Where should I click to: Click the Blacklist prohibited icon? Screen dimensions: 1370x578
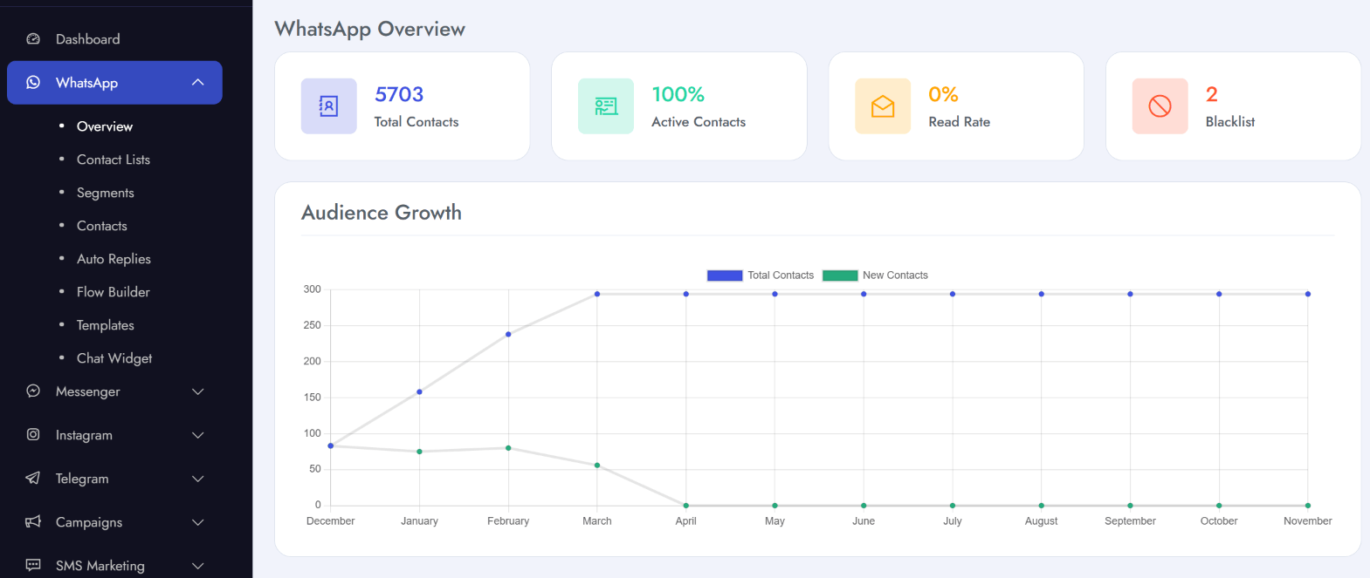click(1160, 106)
